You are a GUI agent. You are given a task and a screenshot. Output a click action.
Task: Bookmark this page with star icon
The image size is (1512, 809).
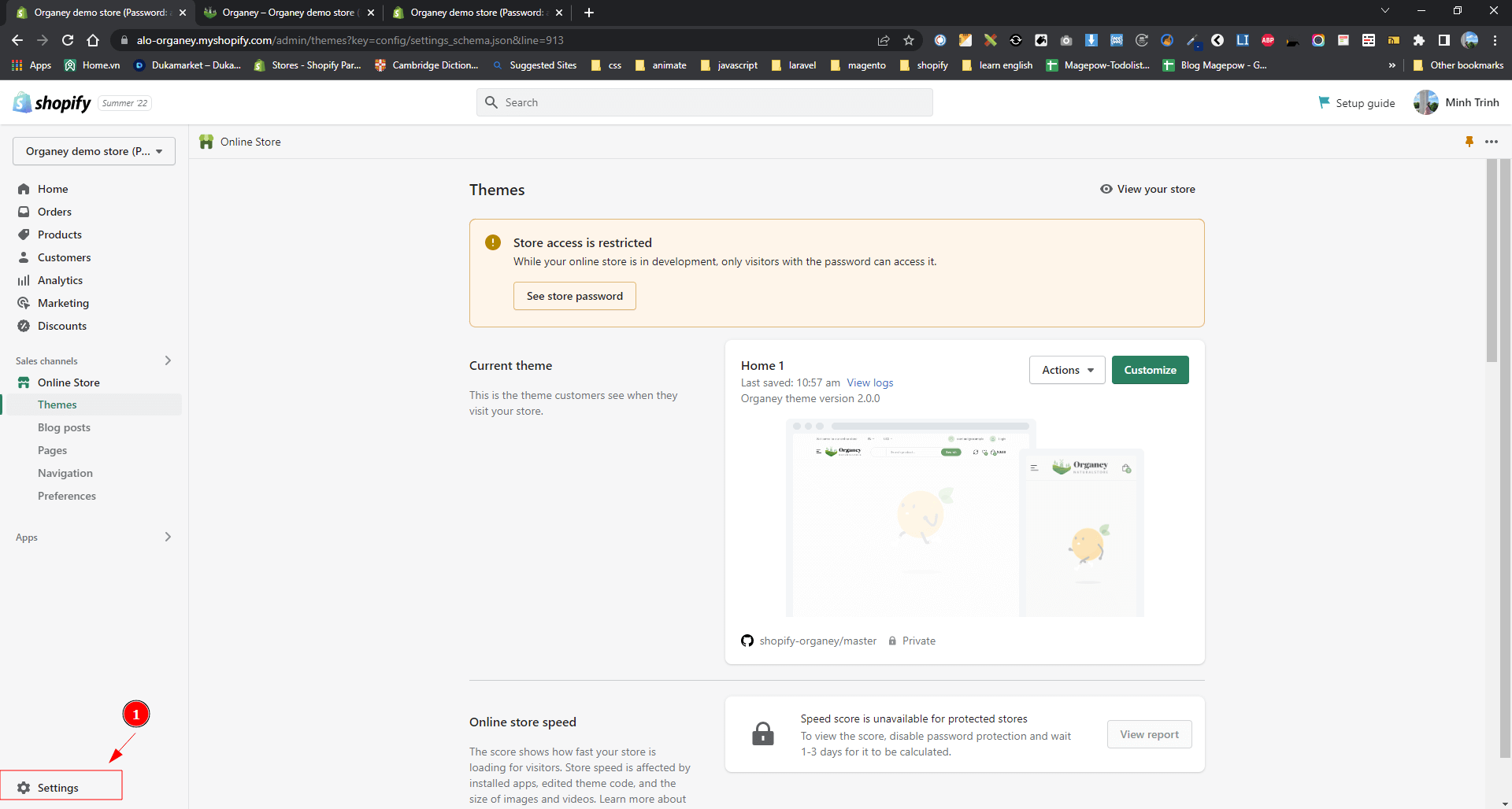coord(909,40)
